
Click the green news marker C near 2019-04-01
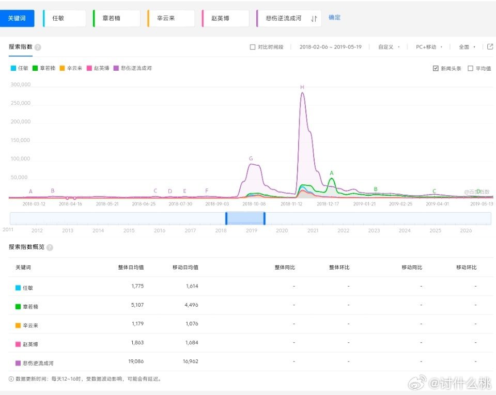point(435,191)
